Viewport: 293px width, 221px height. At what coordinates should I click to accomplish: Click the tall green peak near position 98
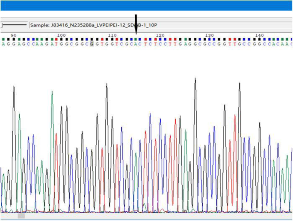[x=52, y=152]
